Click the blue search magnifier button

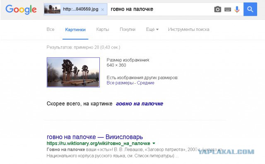pyautogui.click(x=250, y=9)
